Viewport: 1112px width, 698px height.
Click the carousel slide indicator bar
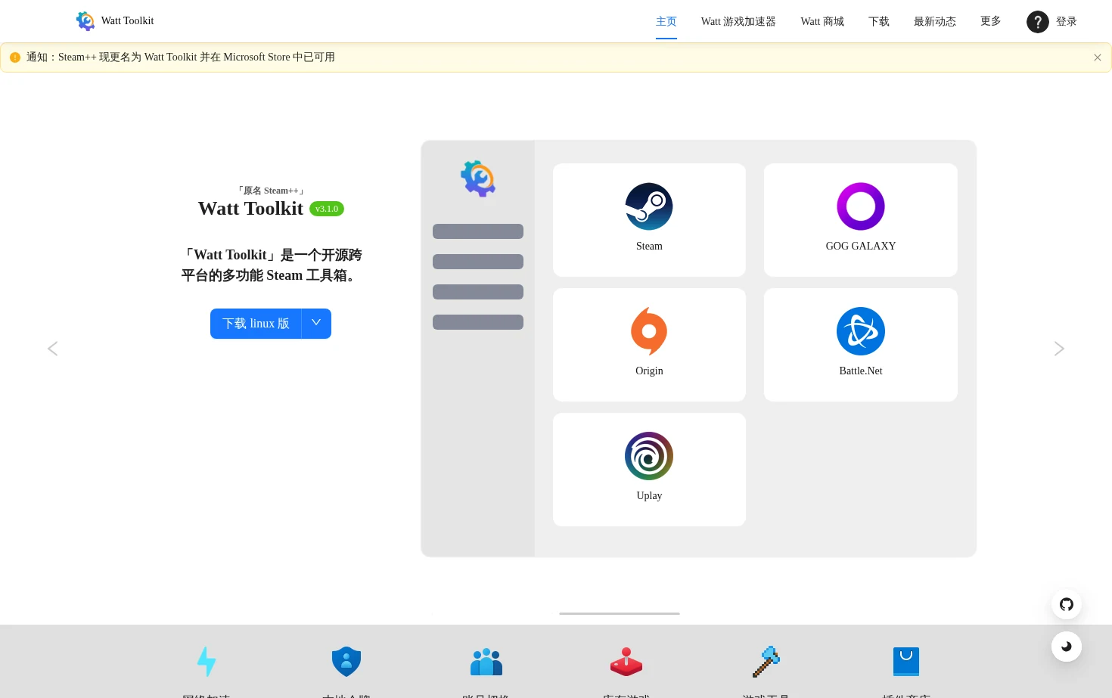[x=620, y=613]
